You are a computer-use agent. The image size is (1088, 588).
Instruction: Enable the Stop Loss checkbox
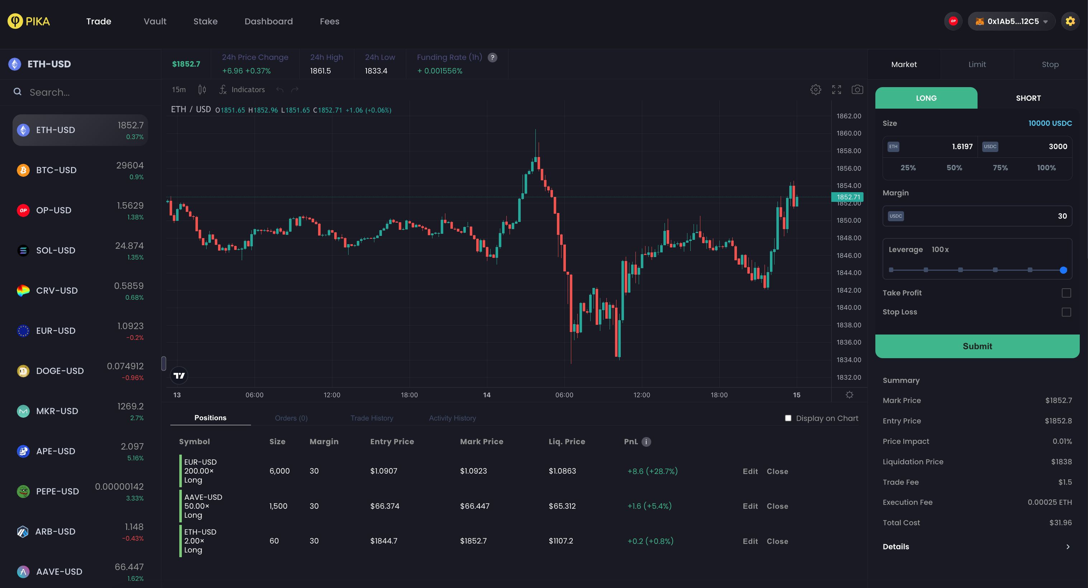pos(1066,312)
